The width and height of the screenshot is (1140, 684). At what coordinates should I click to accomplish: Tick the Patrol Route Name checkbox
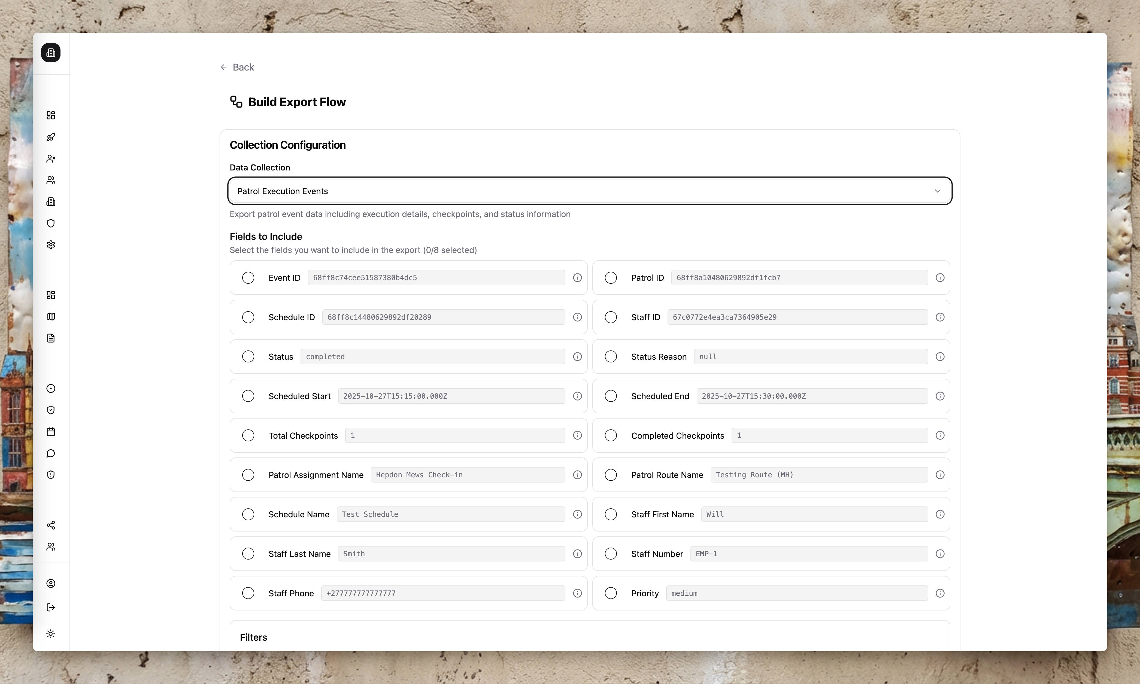[611, 475]
